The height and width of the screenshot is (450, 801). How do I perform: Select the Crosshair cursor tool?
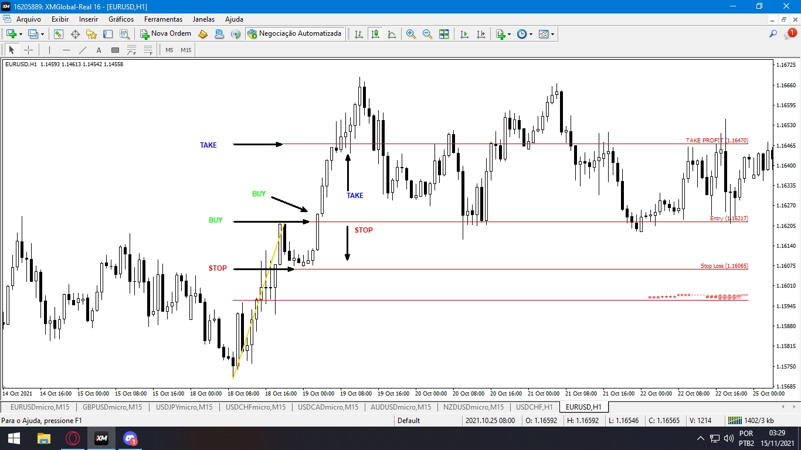click(x=28, y=50)
